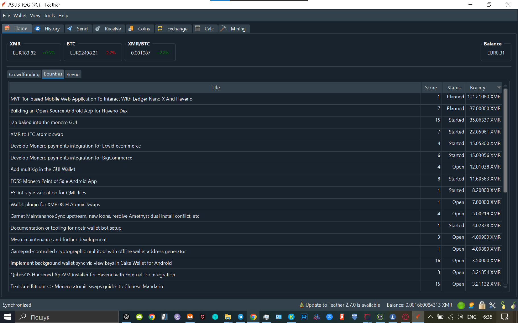Click the green connection status icon
Screen dimensions: 518x323
[461, 305]
